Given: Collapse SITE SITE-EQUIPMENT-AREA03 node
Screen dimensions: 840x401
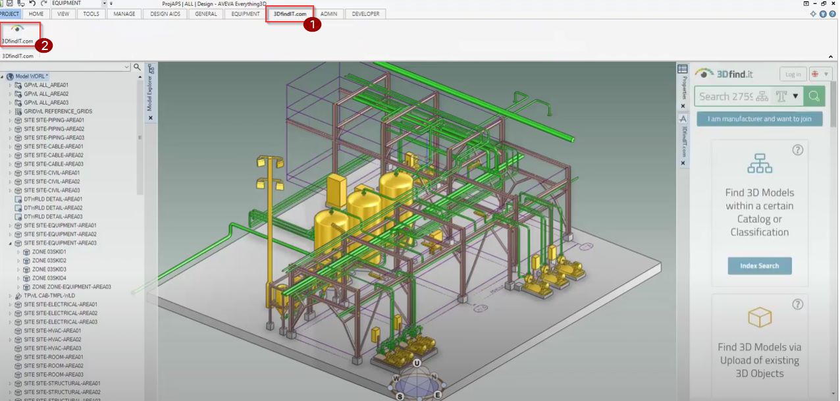Looking at the screenshot, I should pyautogui.click(x=11, y=243).
